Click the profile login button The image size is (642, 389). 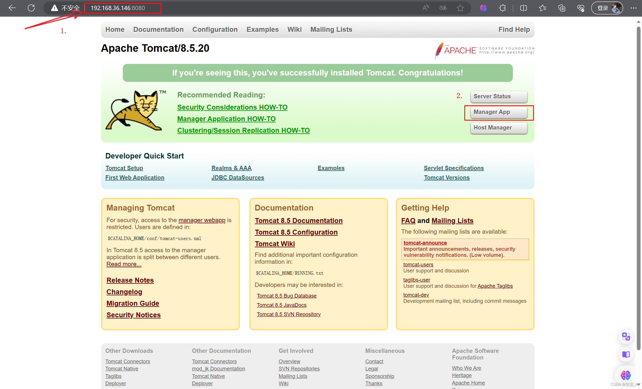click(607, 8)
